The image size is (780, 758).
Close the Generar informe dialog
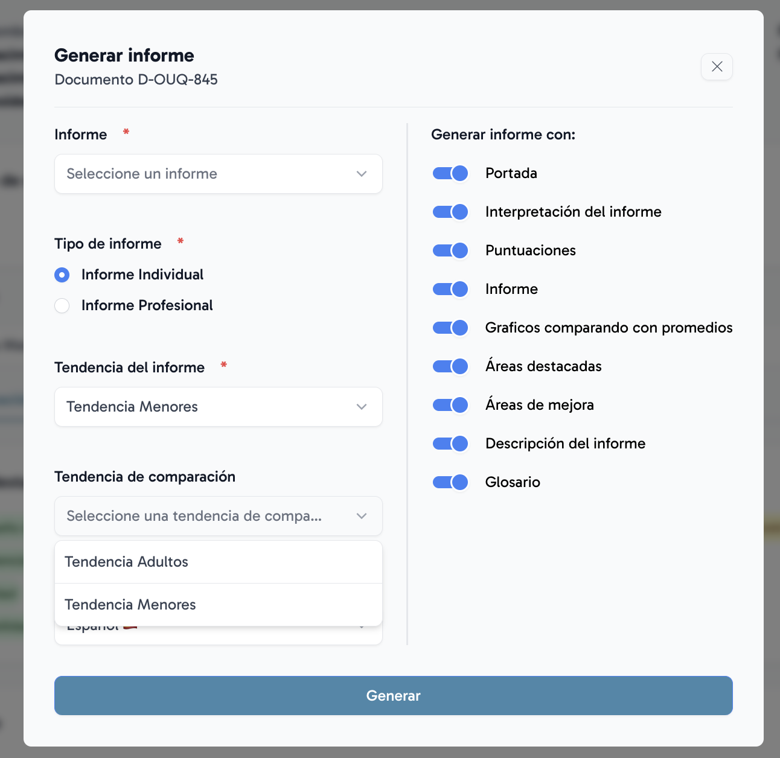click(x=717, y=66)
